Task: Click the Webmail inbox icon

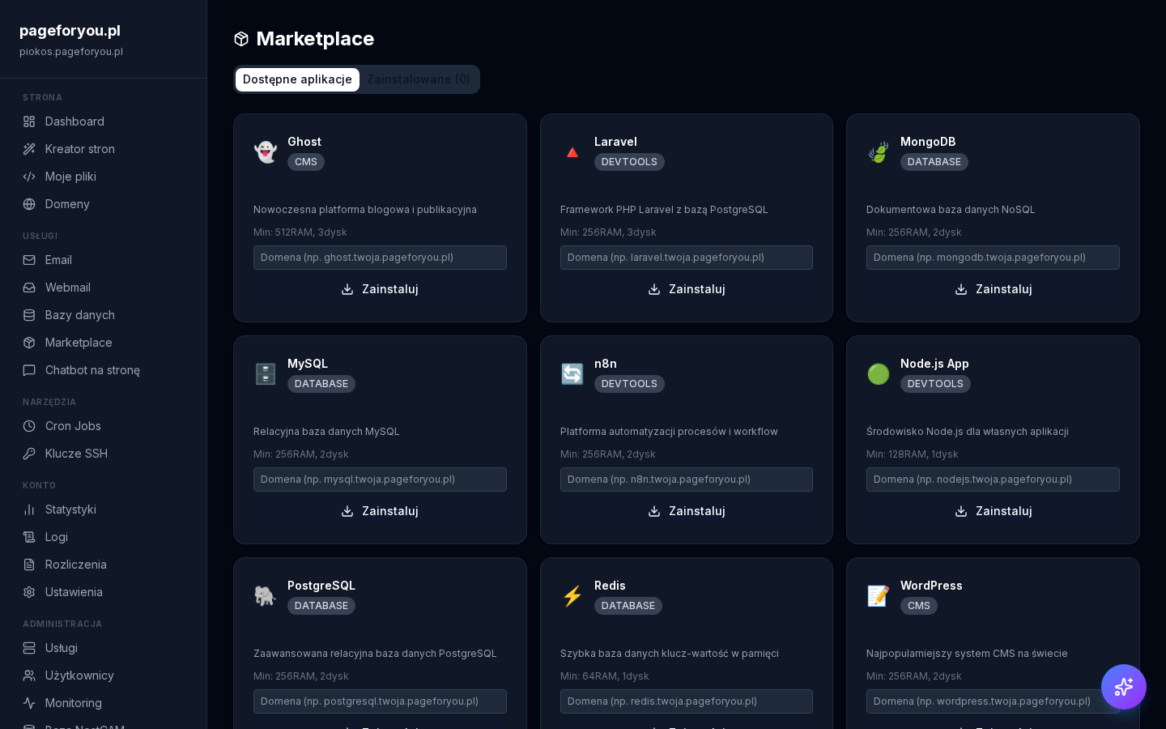Action: (29, 288)
